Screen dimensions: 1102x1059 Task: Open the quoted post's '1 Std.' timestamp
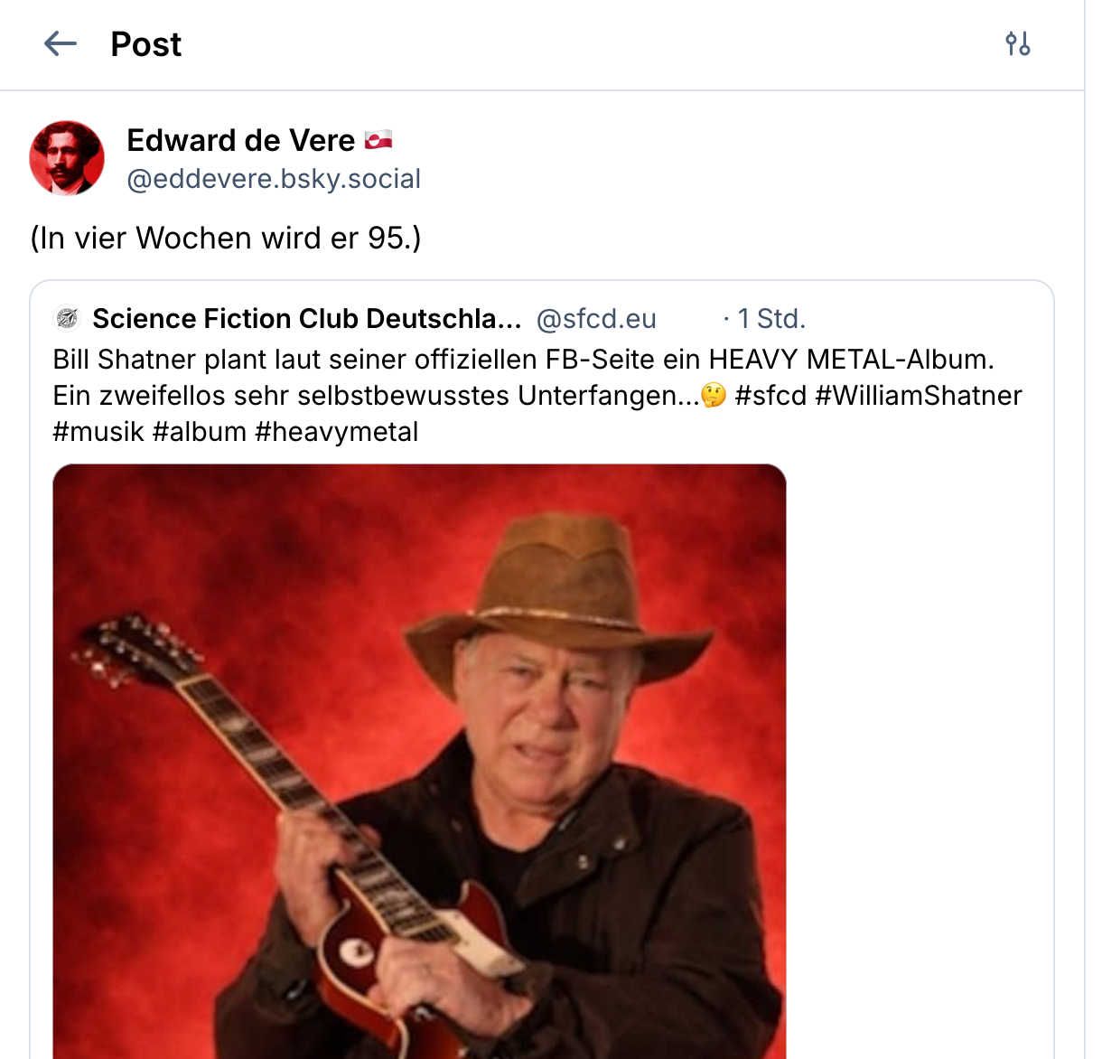[770, 319]
